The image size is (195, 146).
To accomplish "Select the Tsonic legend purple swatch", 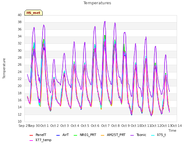I will point(132,135).
